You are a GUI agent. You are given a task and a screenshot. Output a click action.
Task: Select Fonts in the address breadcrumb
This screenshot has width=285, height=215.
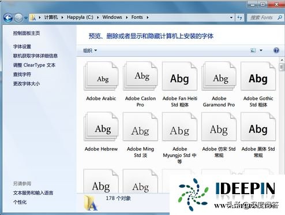coord(137,17)
